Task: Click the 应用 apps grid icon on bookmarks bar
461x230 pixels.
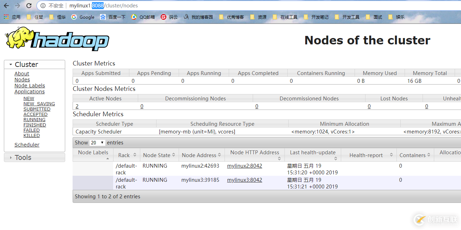Action: [x=6, y=17]
